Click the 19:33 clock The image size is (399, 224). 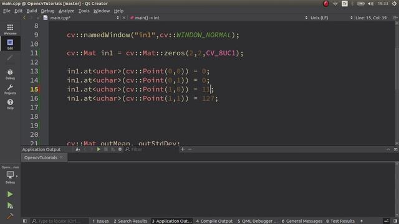(383, 4)
